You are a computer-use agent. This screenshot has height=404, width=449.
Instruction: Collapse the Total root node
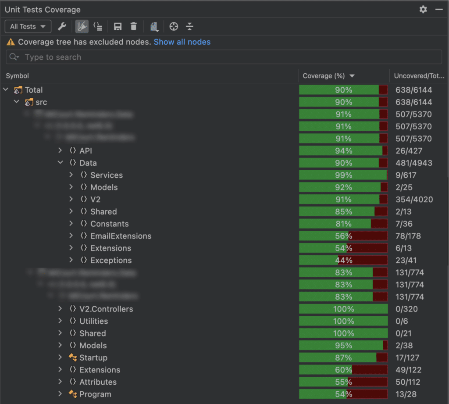click(x=6, y=89)
